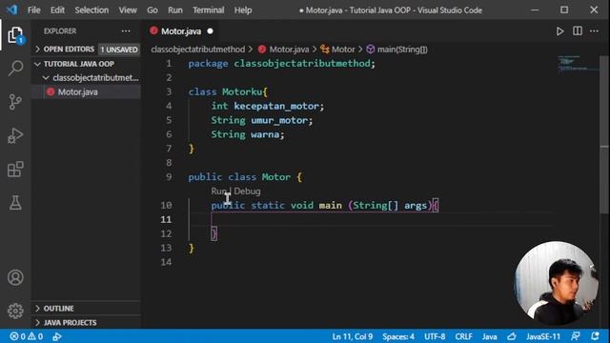610x343 pixels.
Task: Click the text umur_motor on line 5
Action: (279, 121)
